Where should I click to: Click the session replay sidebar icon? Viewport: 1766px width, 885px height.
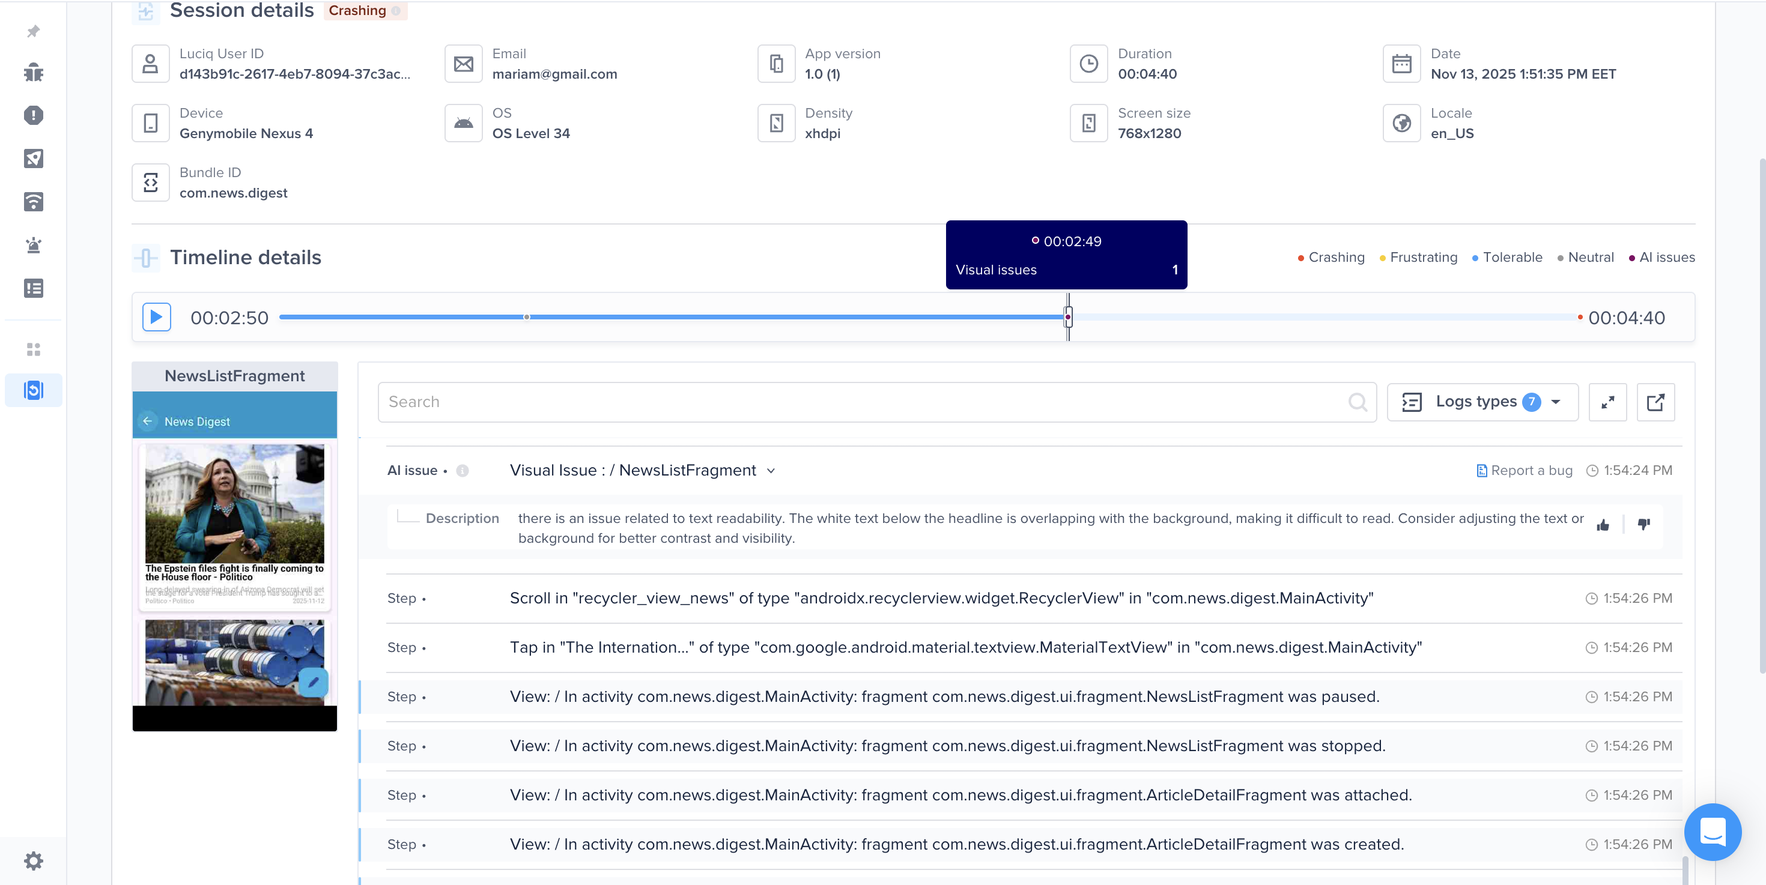click(x=33, y=390)
